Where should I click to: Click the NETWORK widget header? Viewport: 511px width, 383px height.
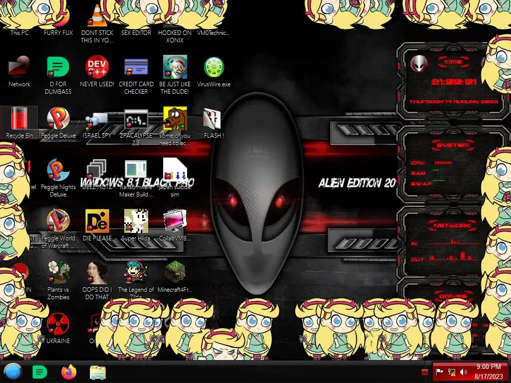pos(453,225)
